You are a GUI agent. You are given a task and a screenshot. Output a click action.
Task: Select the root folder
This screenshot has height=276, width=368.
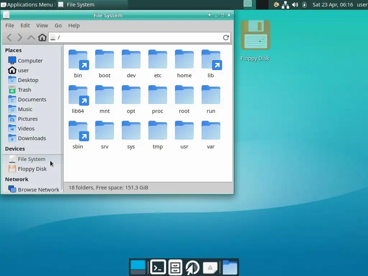click(184, 95)
